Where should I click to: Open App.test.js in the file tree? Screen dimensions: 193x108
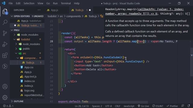[x=27, y=76]
